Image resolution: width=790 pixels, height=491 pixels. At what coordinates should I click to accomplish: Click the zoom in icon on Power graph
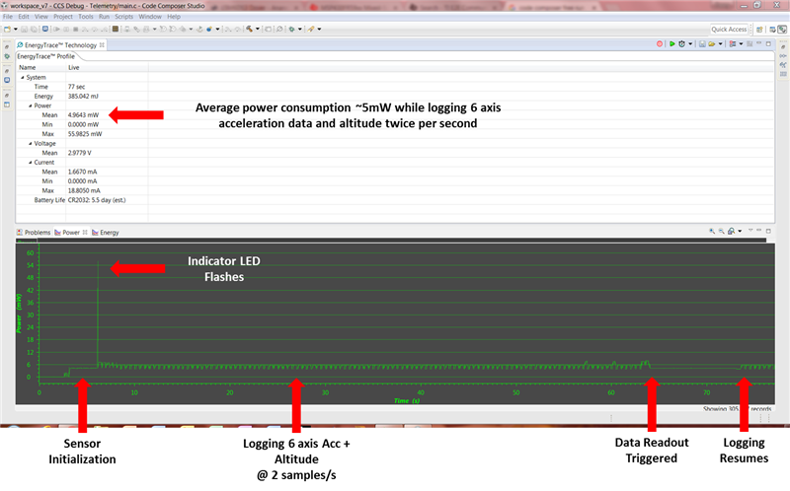tap(712, 231)
